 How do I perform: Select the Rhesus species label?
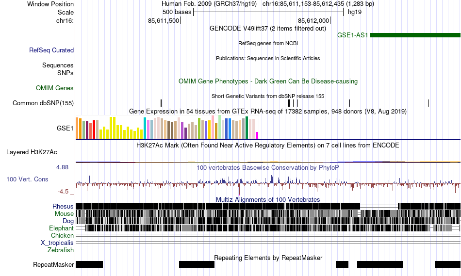(63, 206)
